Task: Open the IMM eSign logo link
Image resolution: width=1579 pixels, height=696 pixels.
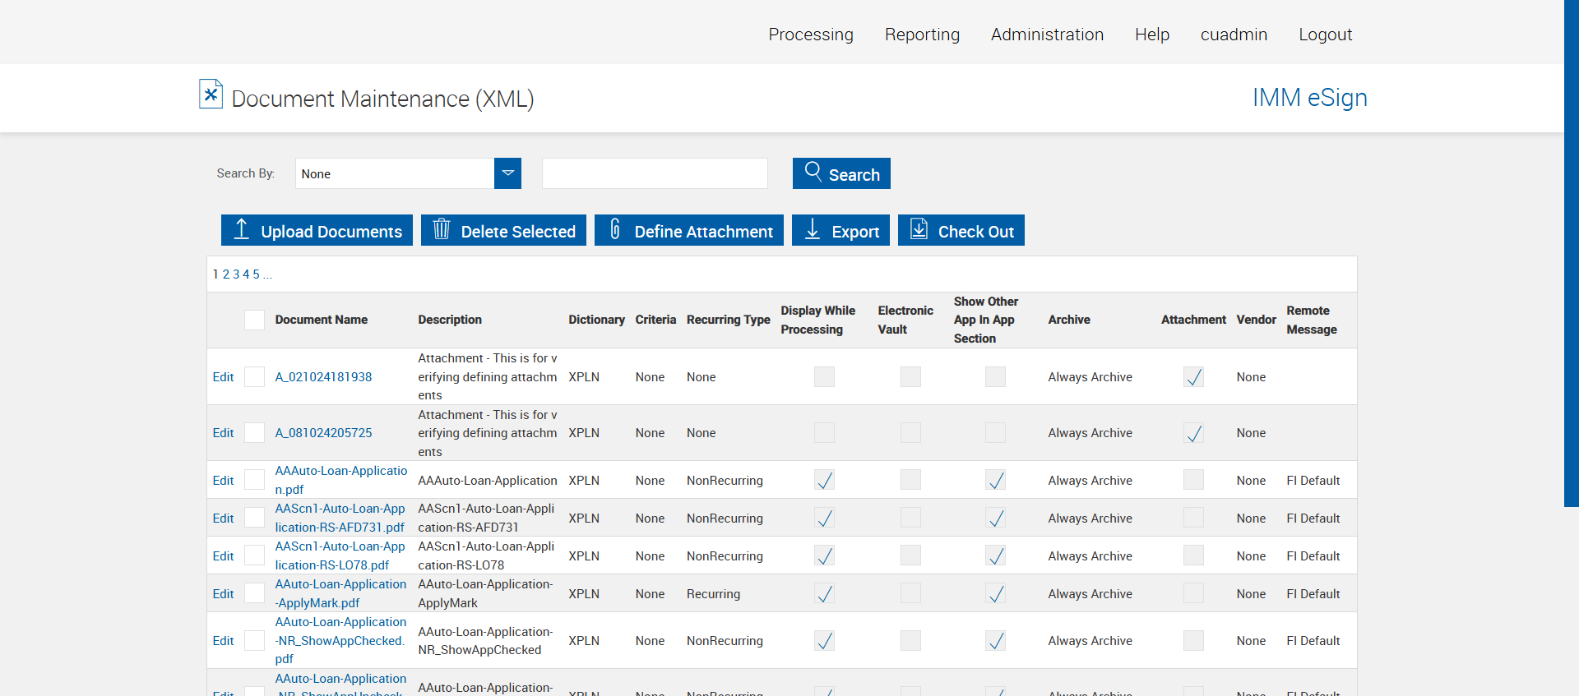Action: [x=1308, y=98]
